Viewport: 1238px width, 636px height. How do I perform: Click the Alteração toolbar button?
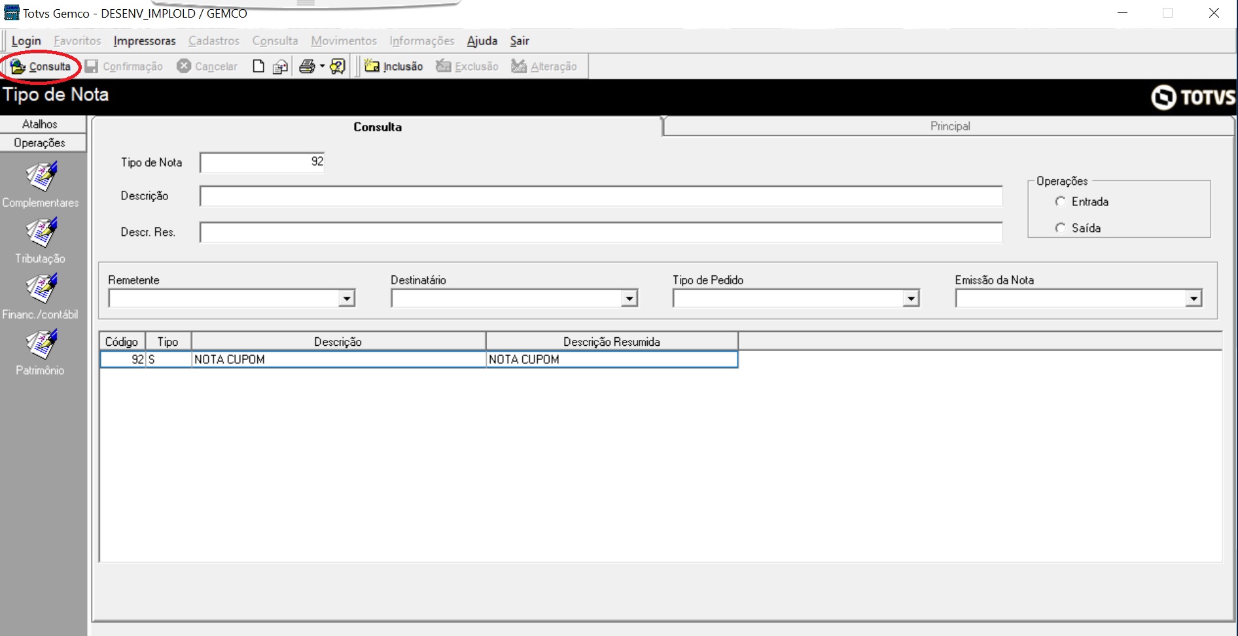pos(544,66)
